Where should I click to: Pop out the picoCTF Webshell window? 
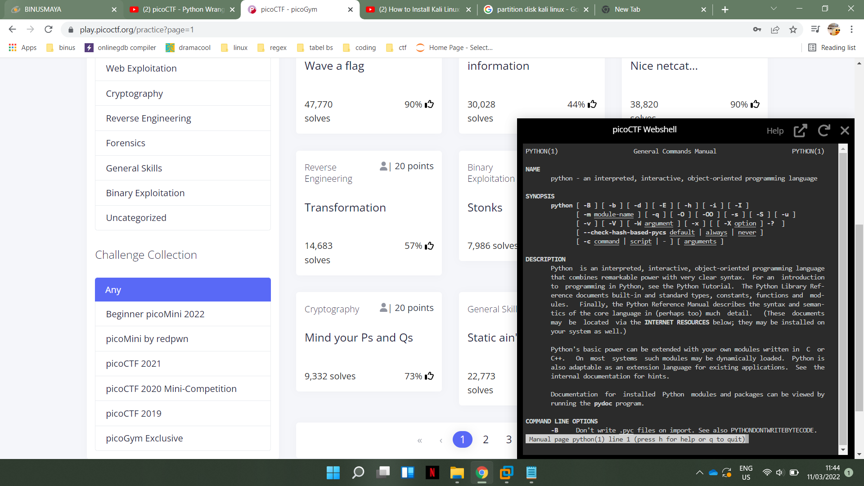point(800,130)
